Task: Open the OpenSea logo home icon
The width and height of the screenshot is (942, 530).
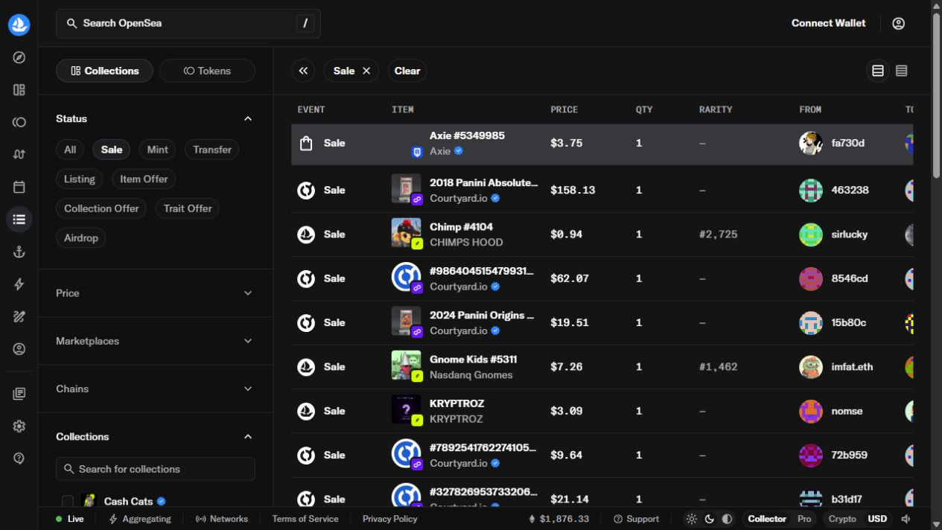Action: (x=19, y=25)
